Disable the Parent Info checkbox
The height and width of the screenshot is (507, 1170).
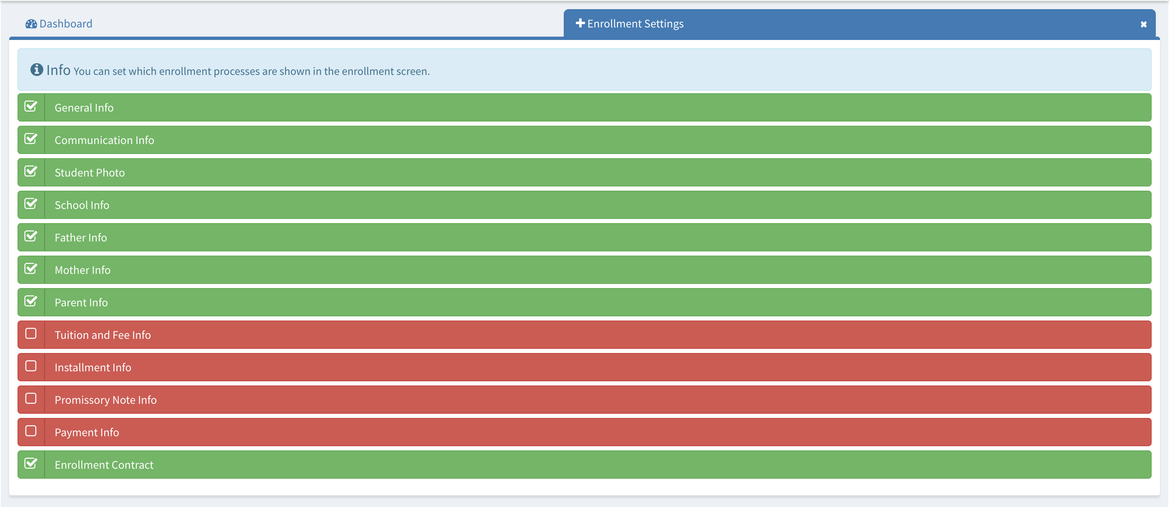pyautogui.click(x=31, y=301)
